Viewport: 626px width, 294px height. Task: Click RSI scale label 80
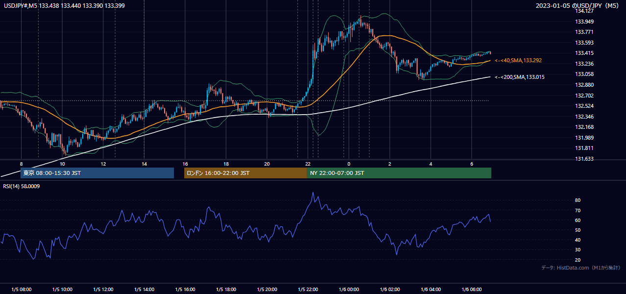(578, 200)
